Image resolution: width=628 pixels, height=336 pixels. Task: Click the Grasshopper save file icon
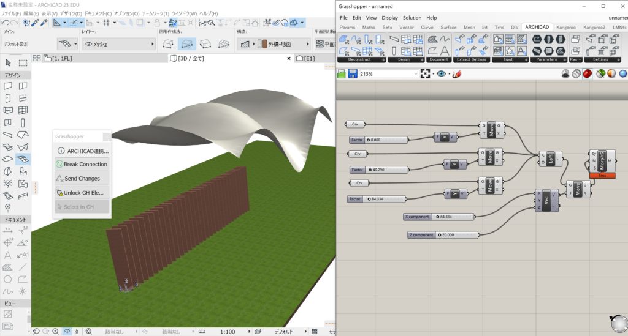[353, 74]
